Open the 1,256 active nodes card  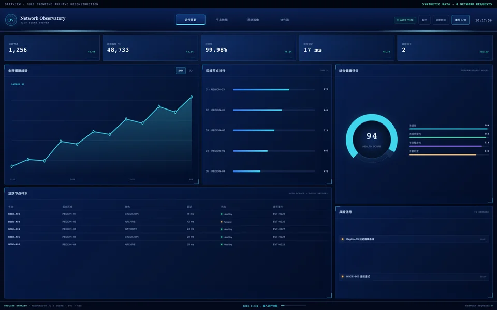[52, 48]
